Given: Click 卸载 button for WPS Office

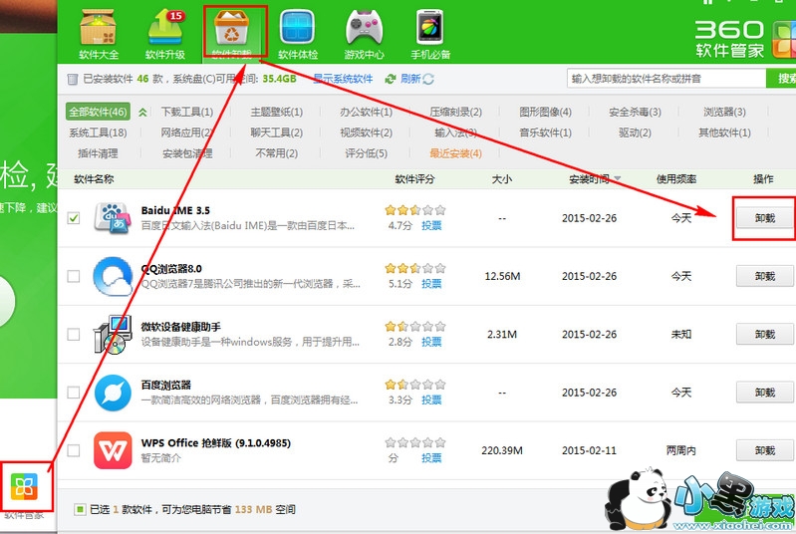Looking at the screenshot, I should pyautogui.click(x=764, y=450).
